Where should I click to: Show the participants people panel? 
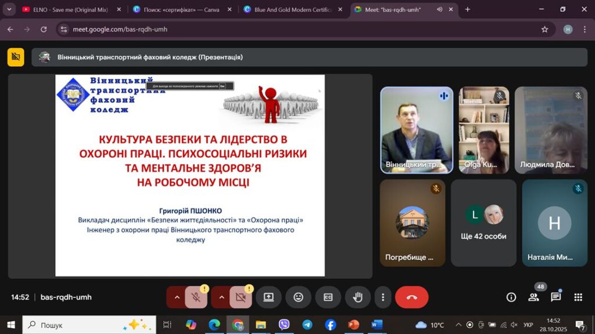pos(533,297)
